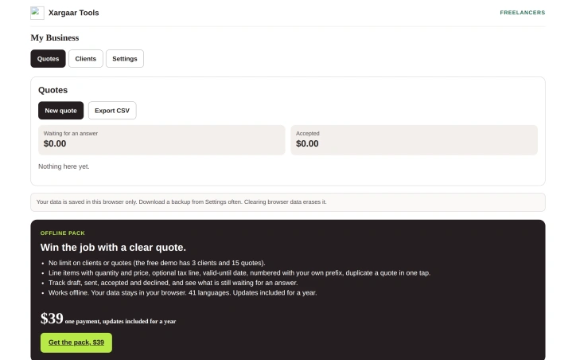
Task: Click the Xargaar Tools logo image
Action: 37,13
